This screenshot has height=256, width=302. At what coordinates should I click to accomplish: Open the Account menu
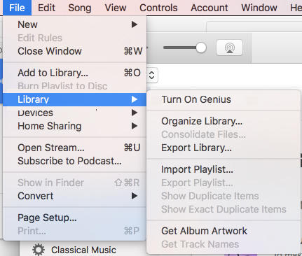coord(210,8)
